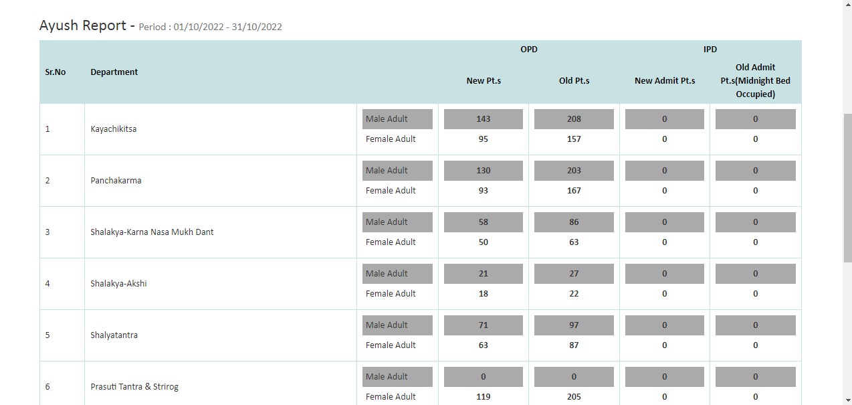Select the value 27 for Shalakya-Akshi male old patients

click(574, 274)
